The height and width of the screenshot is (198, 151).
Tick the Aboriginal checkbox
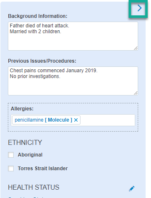point(11,155)
